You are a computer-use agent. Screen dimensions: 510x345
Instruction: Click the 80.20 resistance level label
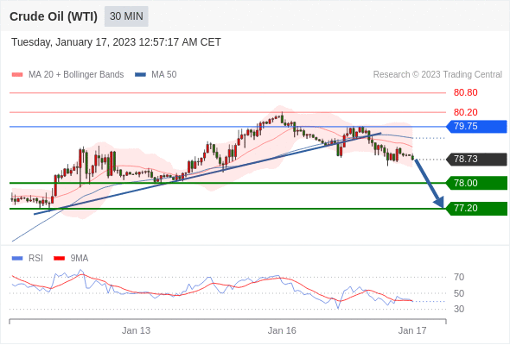[x=465, y=112]
